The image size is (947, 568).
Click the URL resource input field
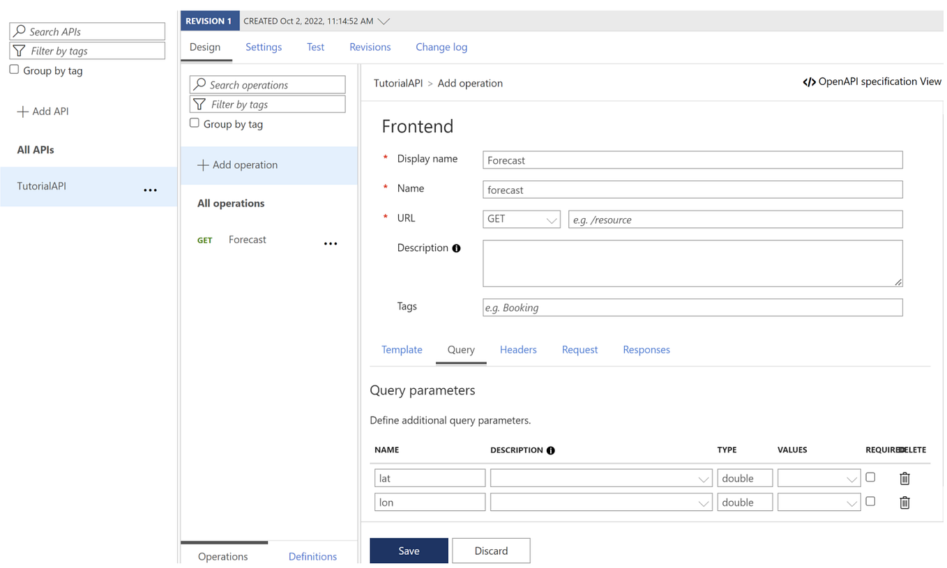click(x=735, y=219)
